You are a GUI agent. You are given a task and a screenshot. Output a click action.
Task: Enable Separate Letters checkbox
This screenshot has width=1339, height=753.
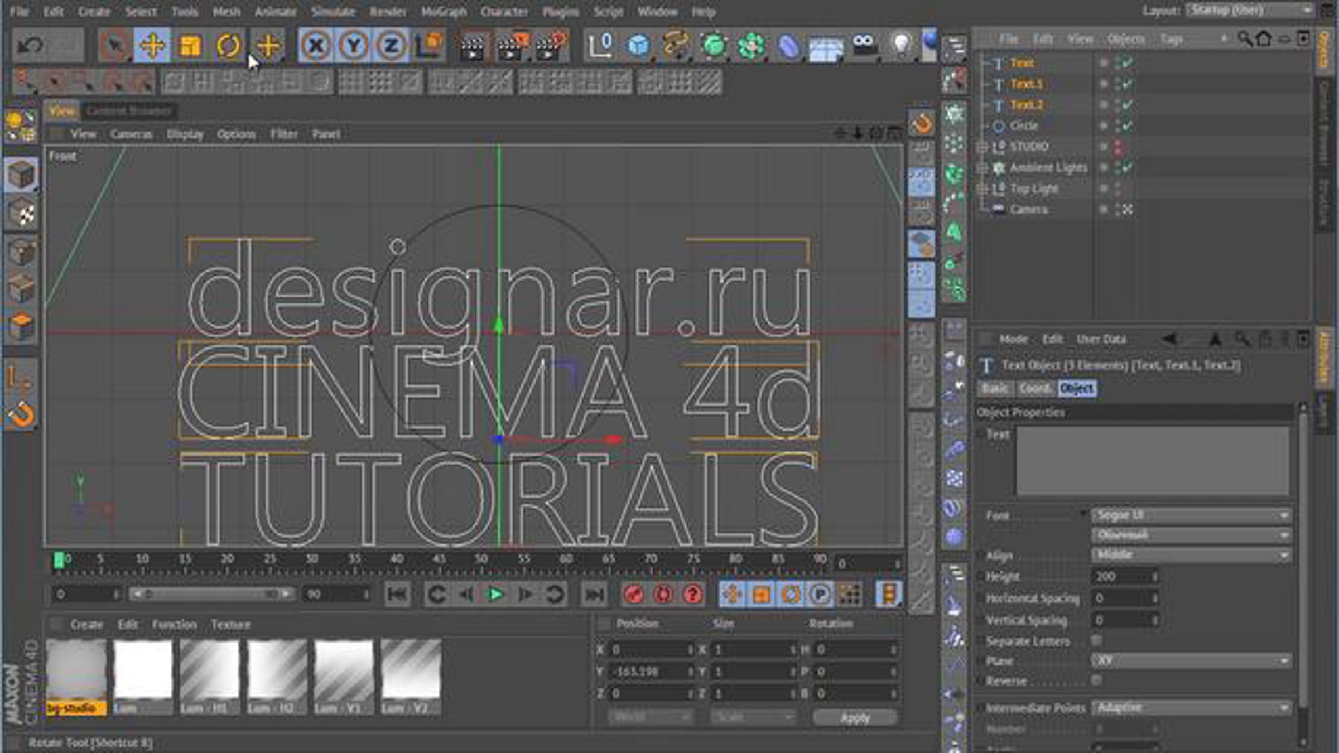tap(1096, 640)
